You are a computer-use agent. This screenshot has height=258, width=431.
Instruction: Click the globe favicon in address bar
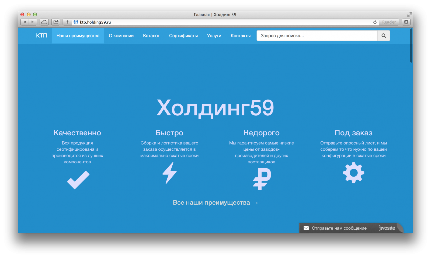(x=76, y=22)
